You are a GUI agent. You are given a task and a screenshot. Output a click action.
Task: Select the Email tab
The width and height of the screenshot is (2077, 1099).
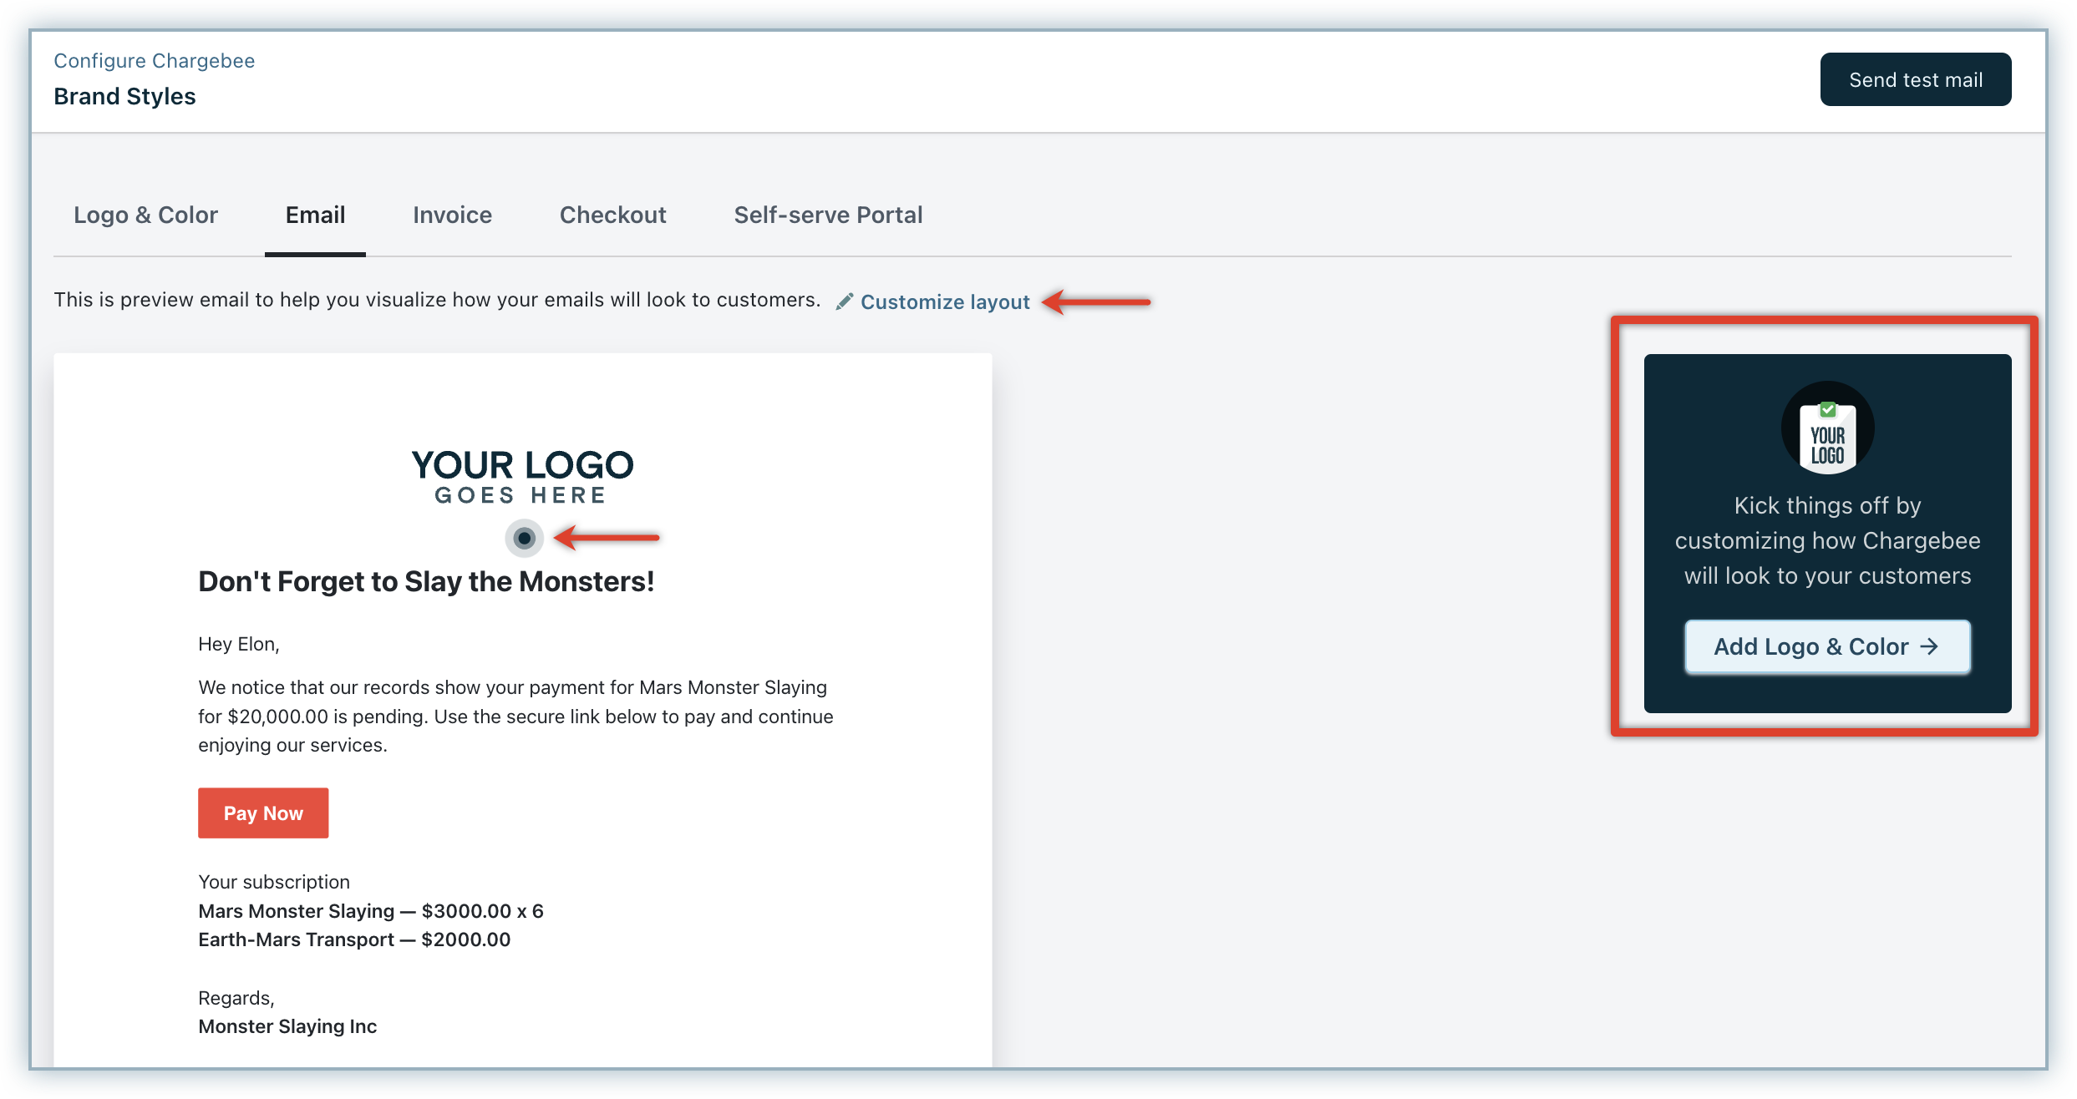(x=315, y=215)
